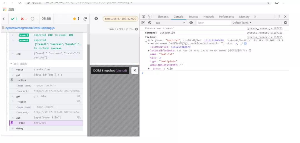Clear the console with the ban icon
The height and width of the screenshot is (143, 300).
[150, 22]
